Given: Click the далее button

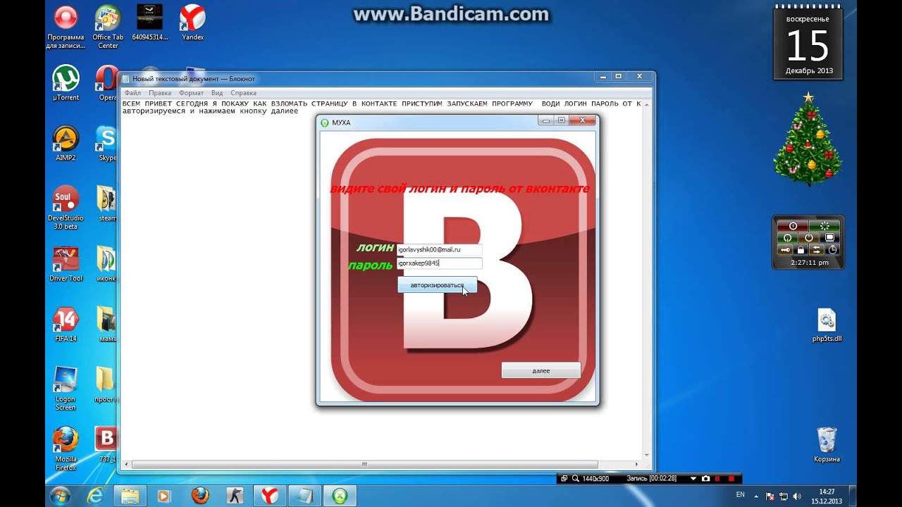Looking at the screenshot, I should tap(540, 370).
